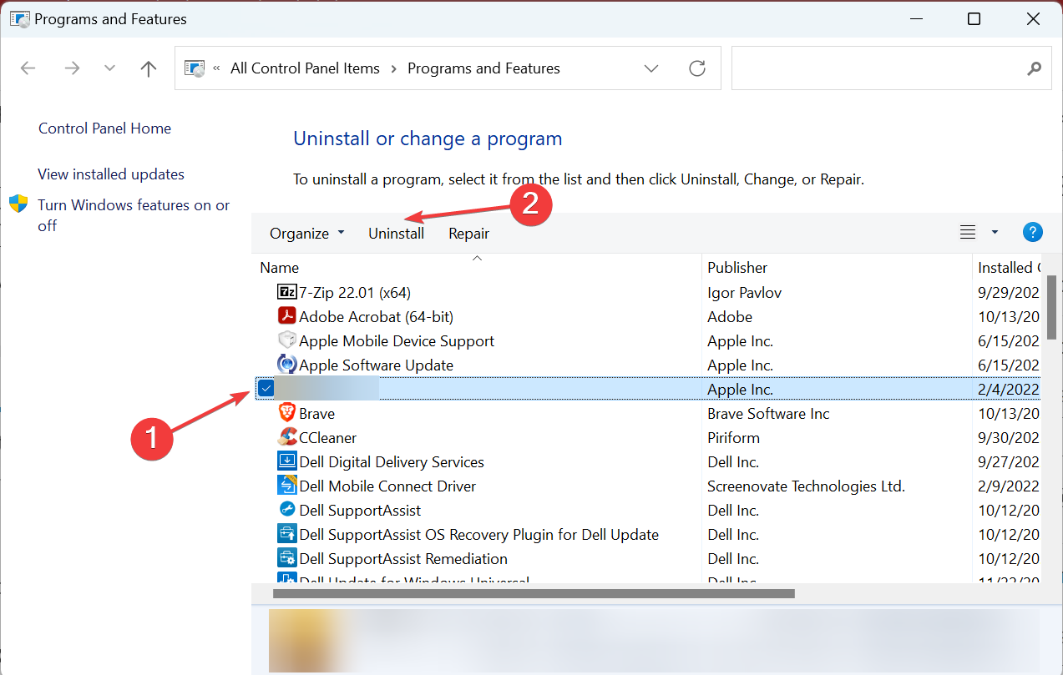Viewport: 1063px width, 675px height.
Task: Click the Screenovate Technologies Ltd. publisher cell
Action: click(807, 486)
